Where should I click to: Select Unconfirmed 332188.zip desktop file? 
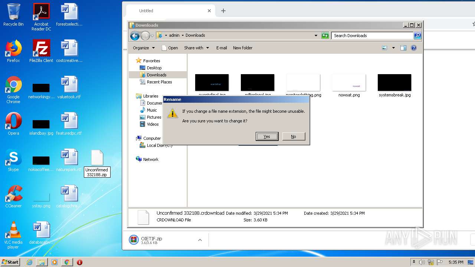97,163
